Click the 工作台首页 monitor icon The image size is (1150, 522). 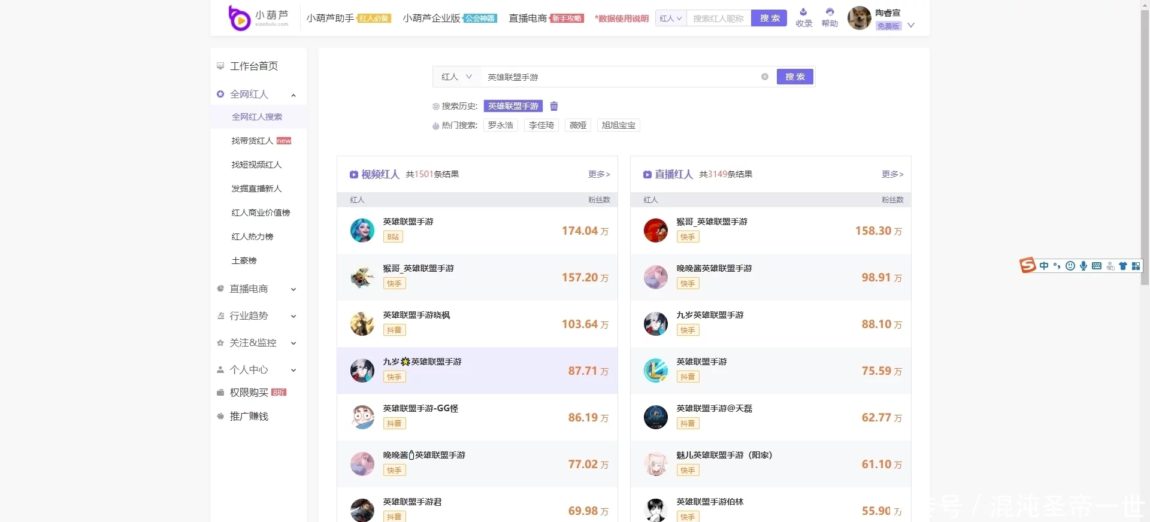(220, 66)
